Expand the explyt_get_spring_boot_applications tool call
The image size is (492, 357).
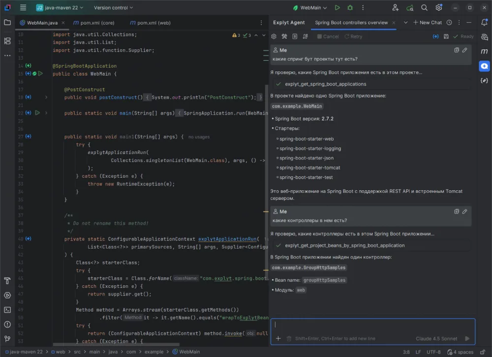[325, 84]
